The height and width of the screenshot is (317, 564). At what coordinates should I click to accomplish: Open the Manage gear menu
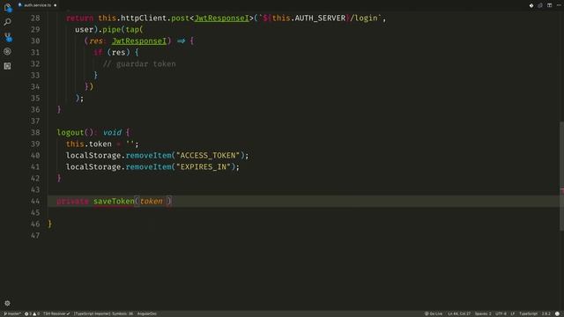click(7, 303)
